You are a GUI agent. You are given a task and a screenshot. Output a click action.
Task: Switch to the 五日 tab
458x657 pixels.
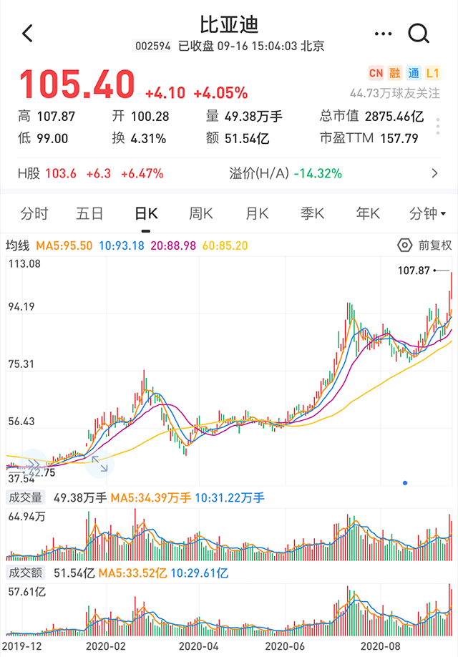(89, 214)
